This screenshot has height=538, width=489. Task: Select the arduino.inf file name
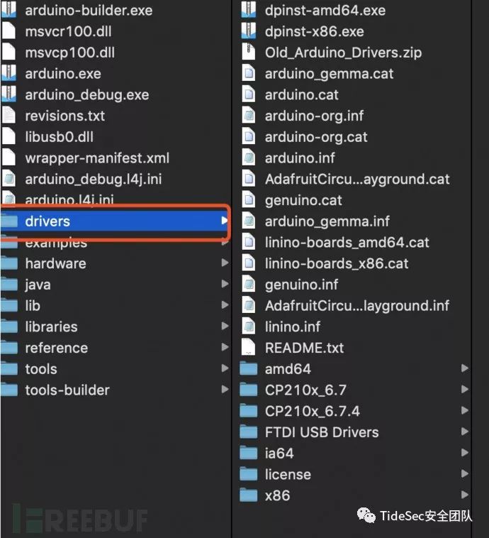coord(300,158)
